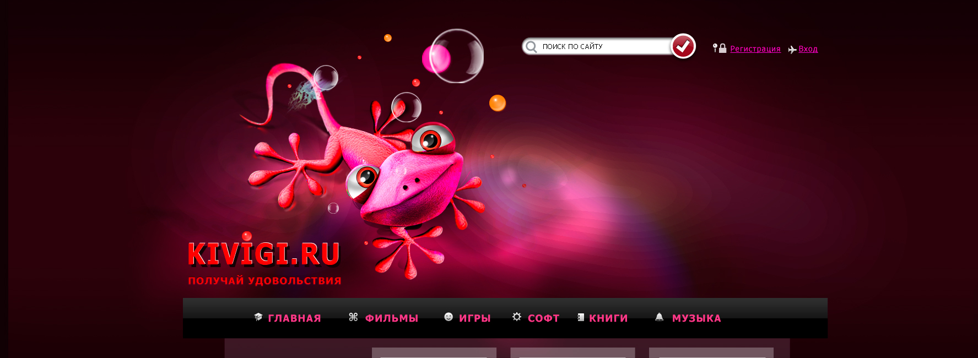Viewport: 978px width, 358px height.
Task: Open the СОФТ menu section
Action: click(543, 318)
